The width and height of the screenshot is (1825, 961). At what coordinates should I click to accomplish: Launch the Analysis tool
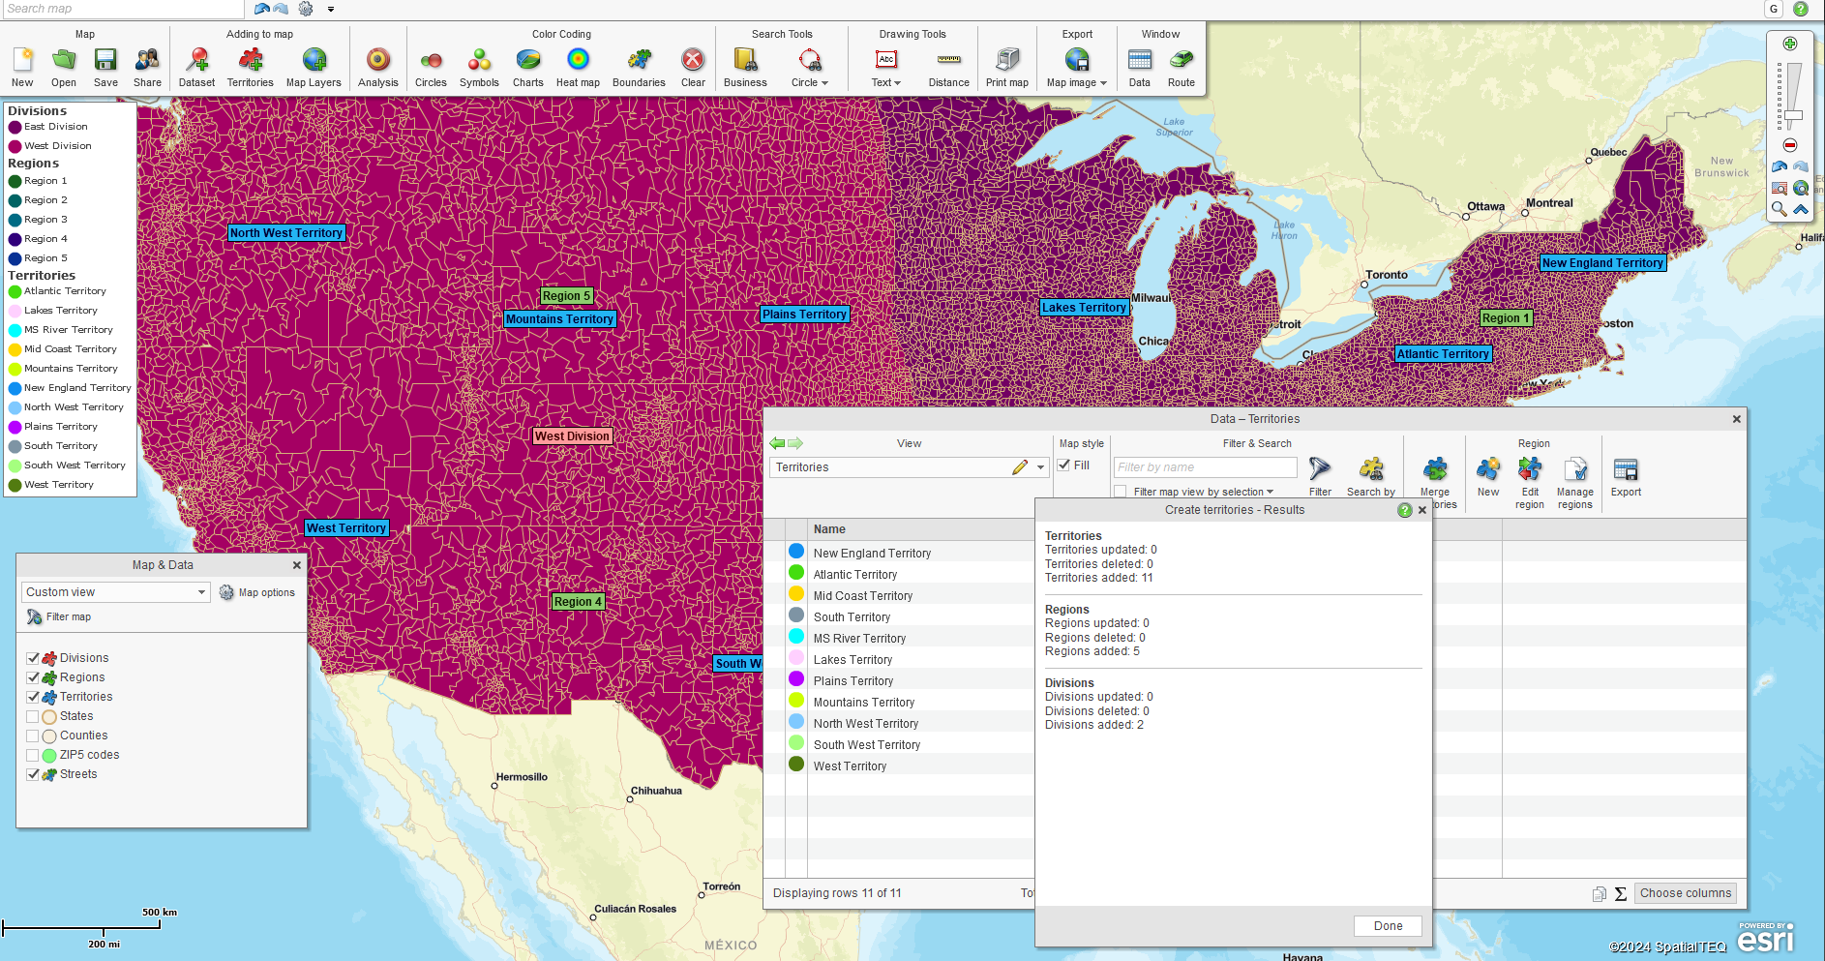click(378, 68)
